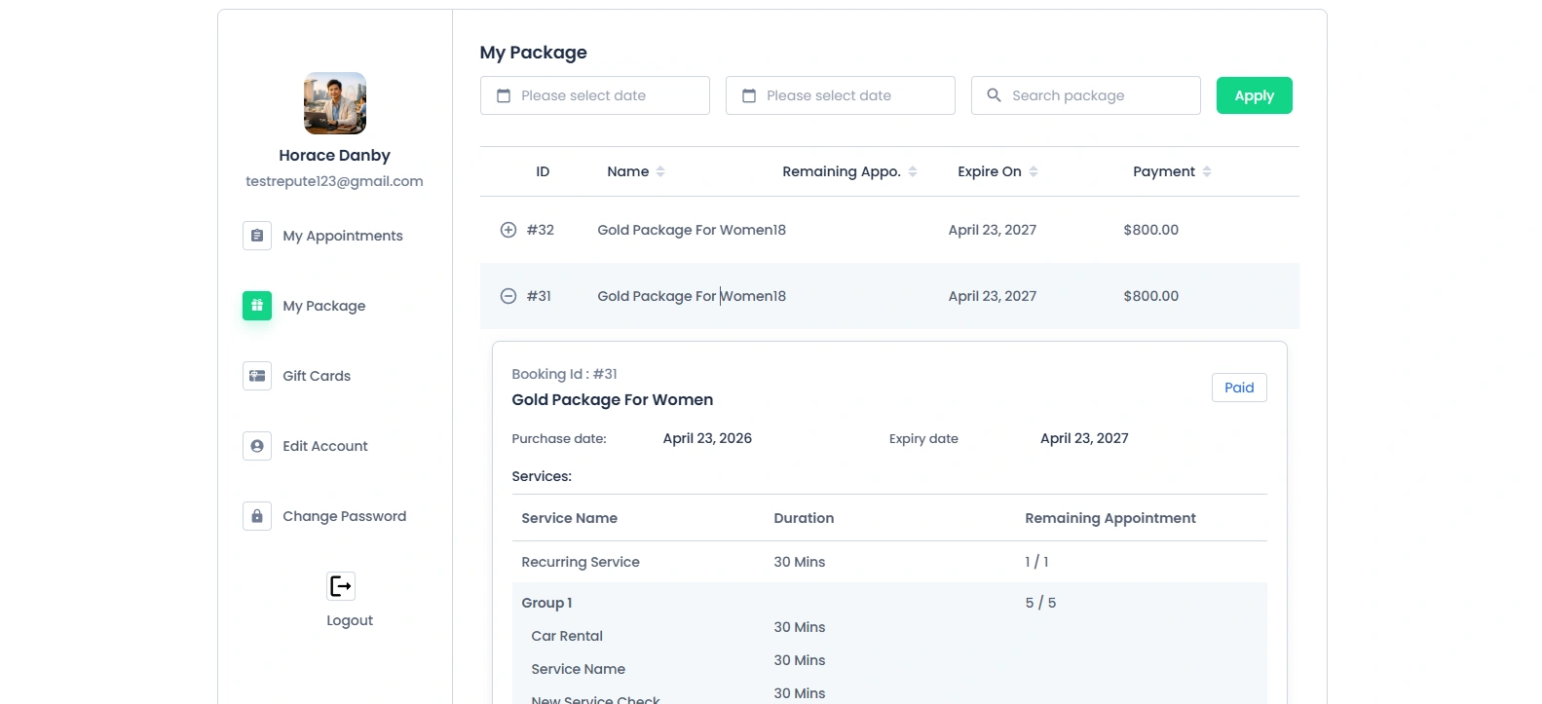Click Duration column header

coord(804,518)
